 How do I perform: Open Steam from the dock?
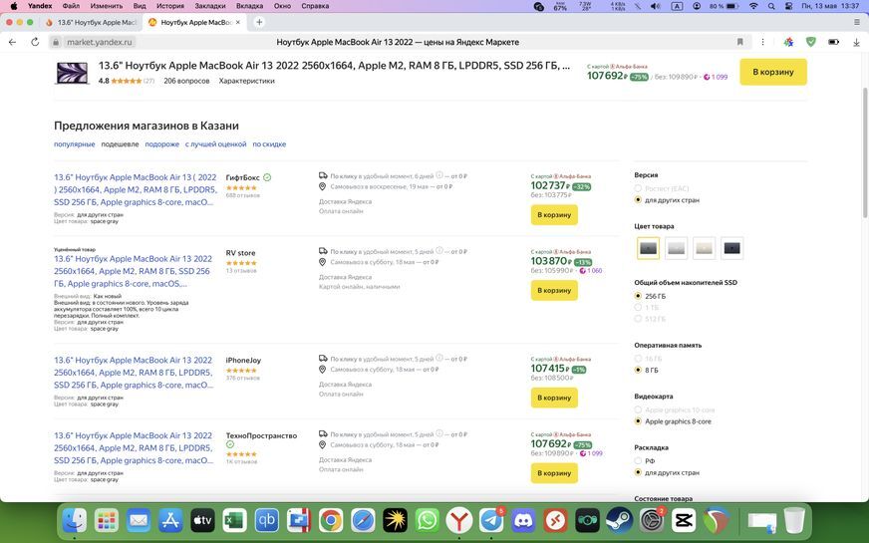(620, 520)
